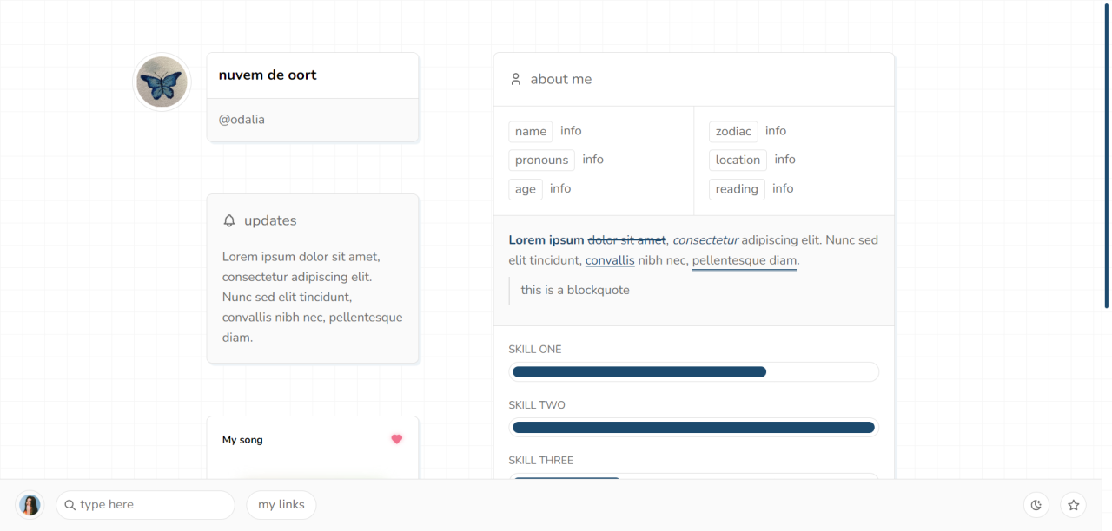This screenshot has width=1112, height=531.
Task: Click the pink heart icon on My song
Action: point(397,439)
